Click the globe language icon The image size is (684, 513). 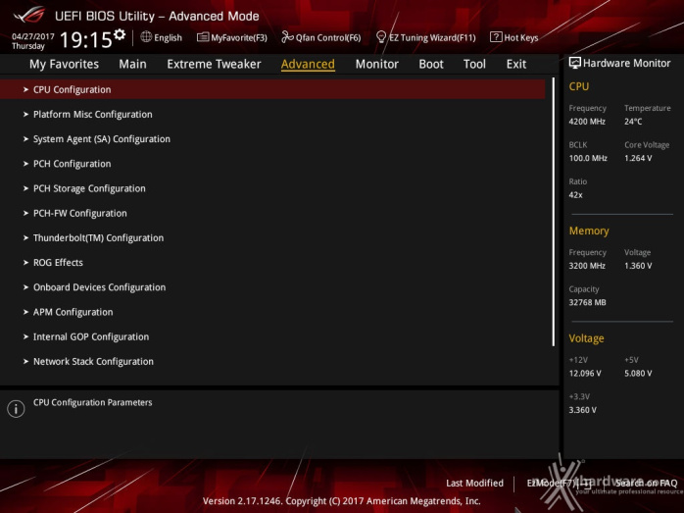[146, 37]
